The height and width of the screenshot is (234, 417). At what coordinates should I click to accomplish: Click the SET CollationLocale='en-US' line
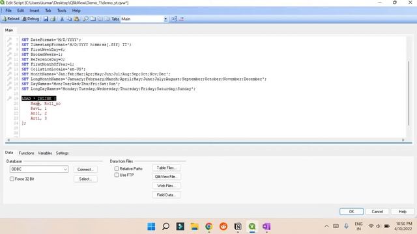pyautogui.click(x=53, y=70)
